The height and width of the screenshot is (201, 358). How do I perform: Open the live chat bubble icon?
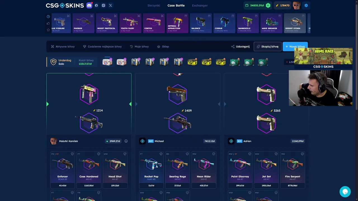[345, 192]
